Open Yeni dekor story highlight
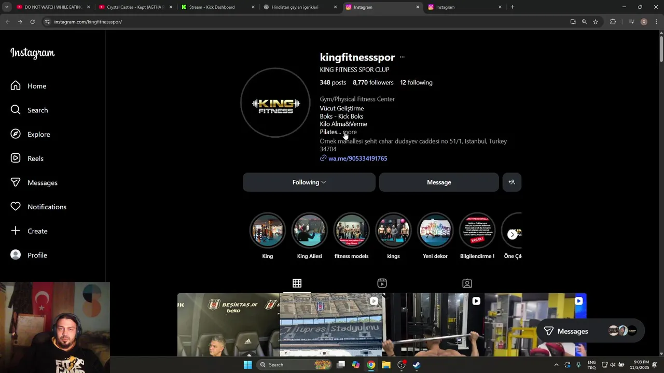The width and height of the screenshot is (664, 373). coord(435,231)
